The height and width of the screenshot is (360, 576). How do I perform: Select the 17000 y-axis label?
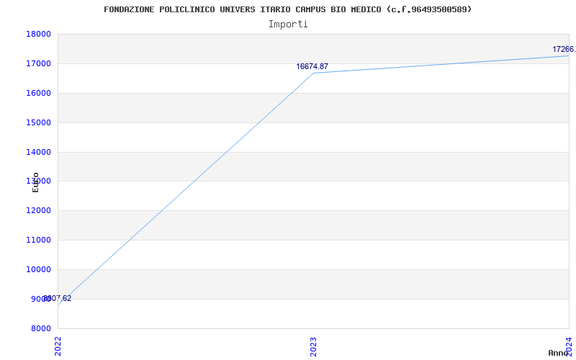click(x=38, y=63)
